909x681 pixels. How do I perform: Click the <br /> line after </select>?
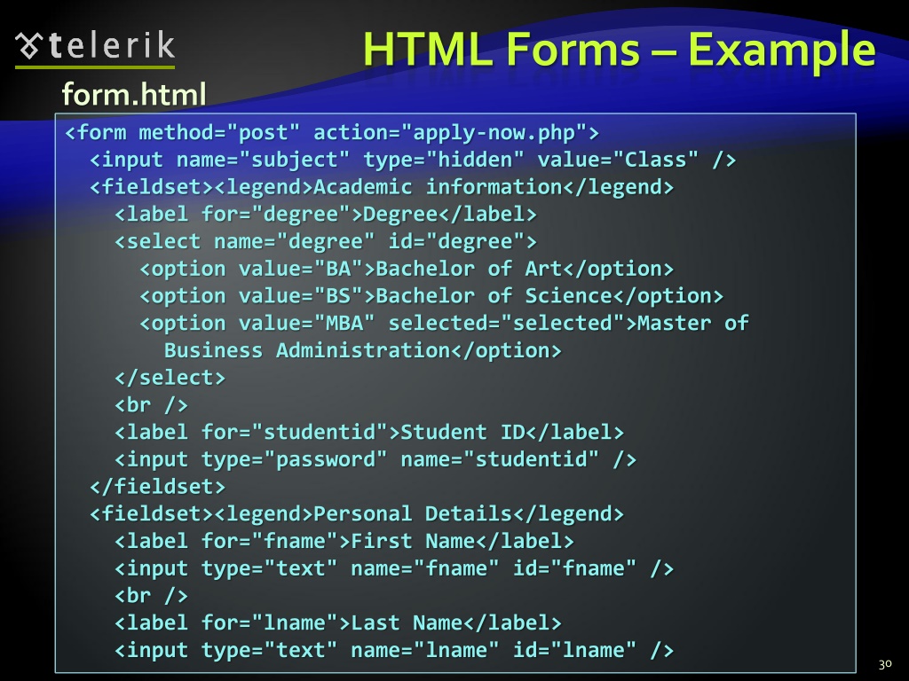[151, 404]
